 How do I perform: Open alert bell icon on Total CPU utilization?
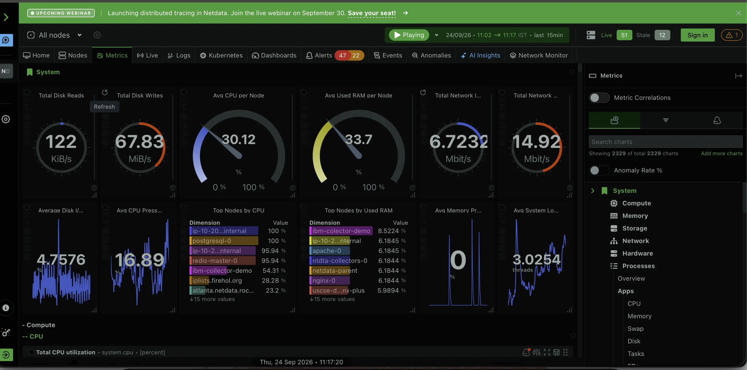click(x=526, y=352)
